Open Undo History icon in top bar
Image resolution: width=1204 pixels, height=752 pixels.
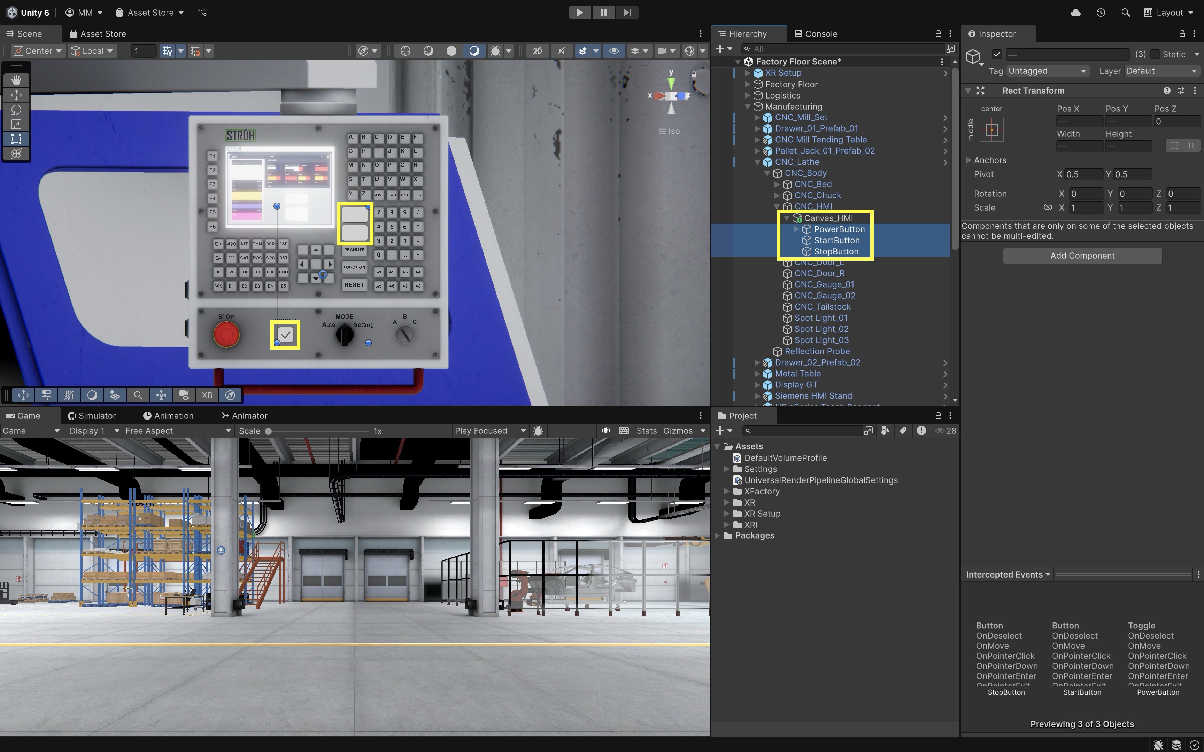point(1101,13)
